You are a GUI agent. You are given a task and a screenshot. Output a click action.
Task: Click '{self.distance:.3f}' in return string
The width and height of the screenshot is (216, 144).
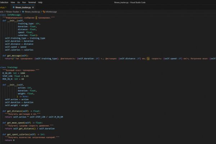click(130, 59)
